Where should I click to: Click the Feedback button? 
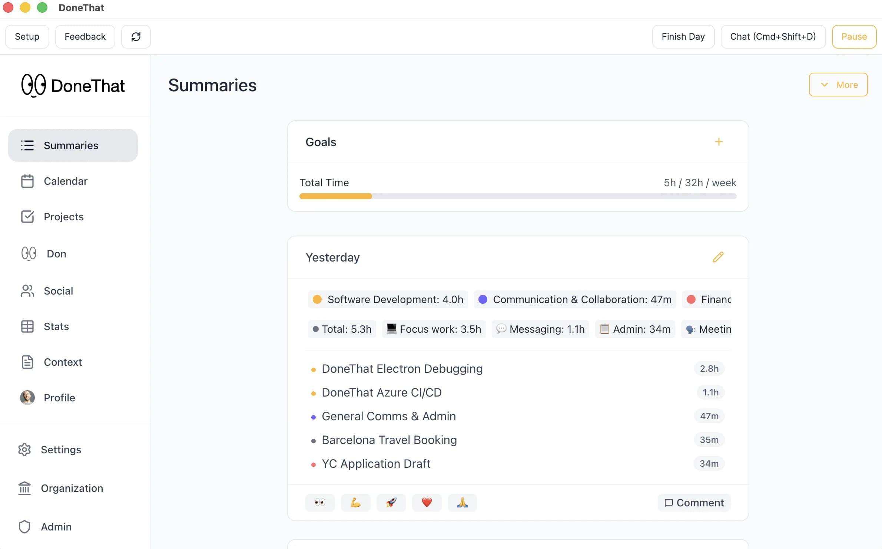point(85,36)
